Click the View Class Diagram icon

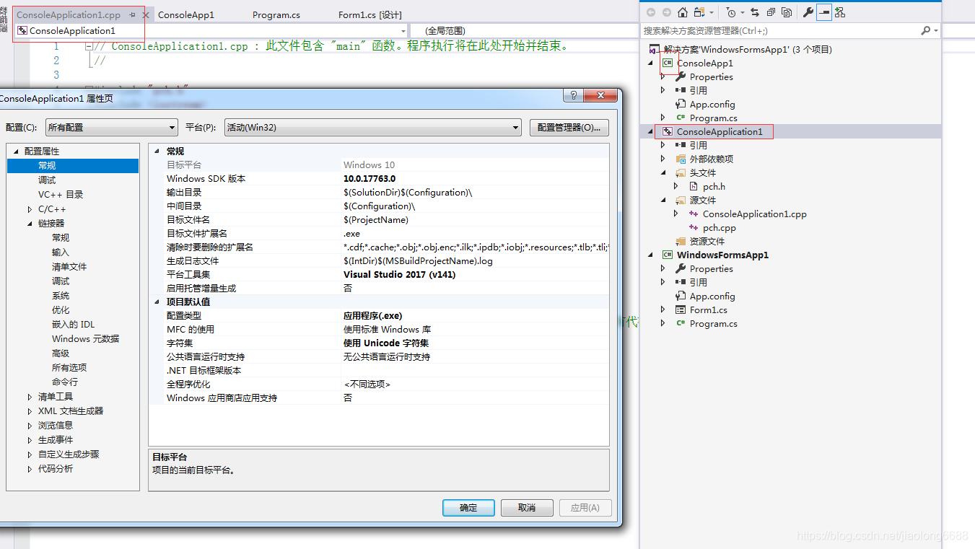(840, 12)
